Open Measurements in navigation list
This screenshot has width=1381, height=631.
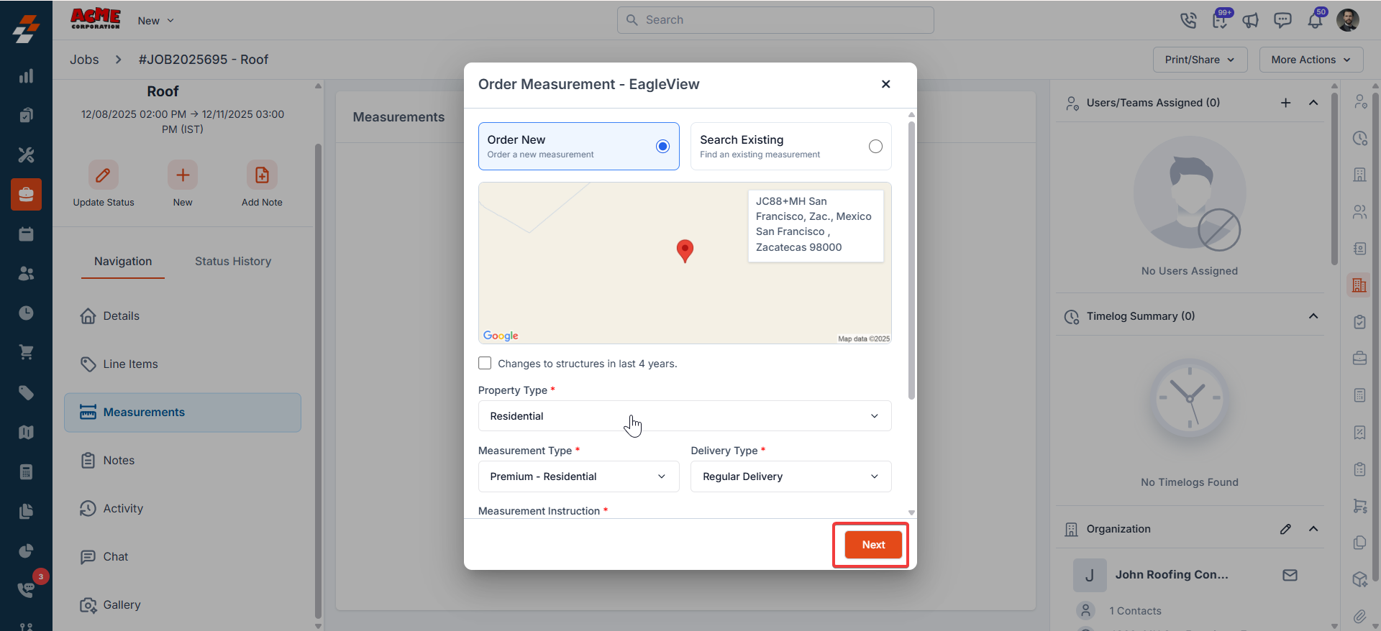tap(183, 413)
